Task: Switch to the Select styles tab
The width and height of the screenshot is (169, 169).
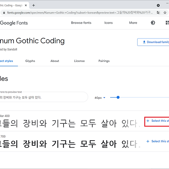Action: point(6,61)
